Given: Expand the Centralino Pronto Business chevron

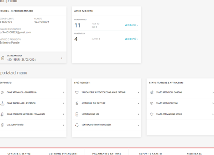Looking at the screenshot, I should coord(138,125).
